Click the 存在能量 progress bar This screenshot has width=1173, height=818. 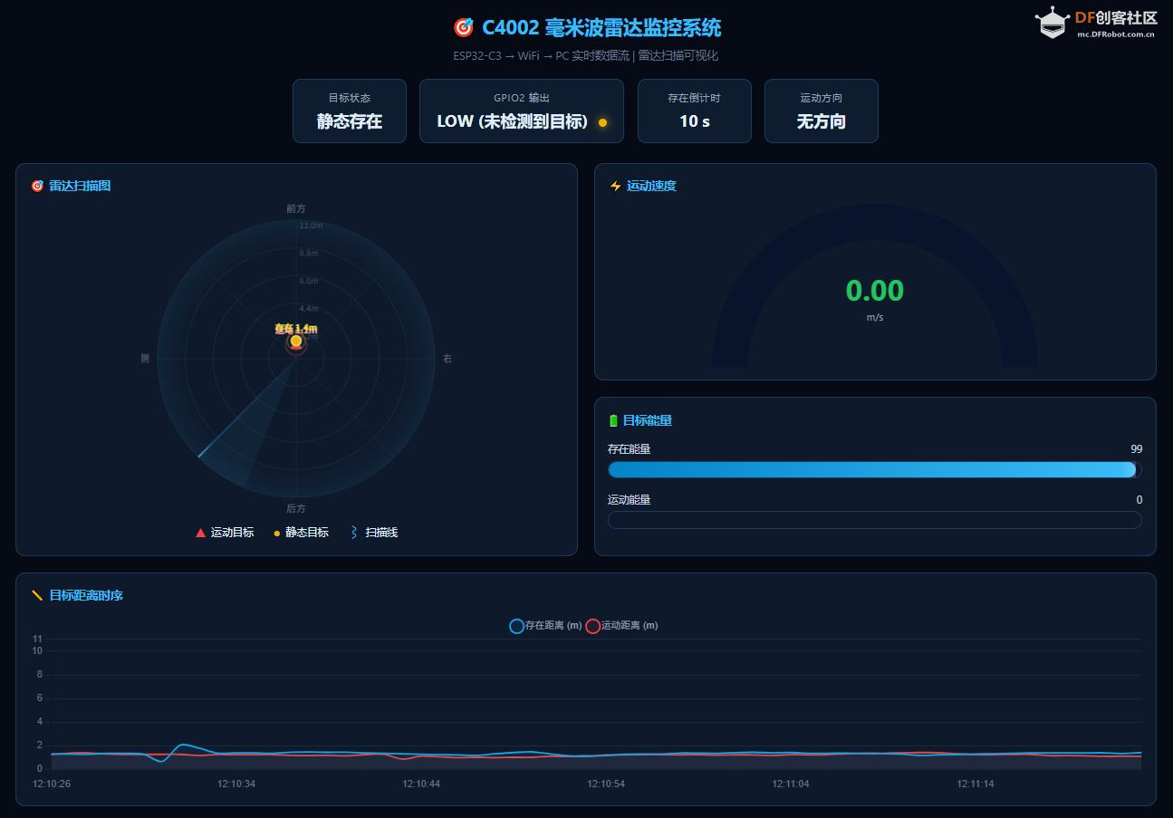pos(874,469)
